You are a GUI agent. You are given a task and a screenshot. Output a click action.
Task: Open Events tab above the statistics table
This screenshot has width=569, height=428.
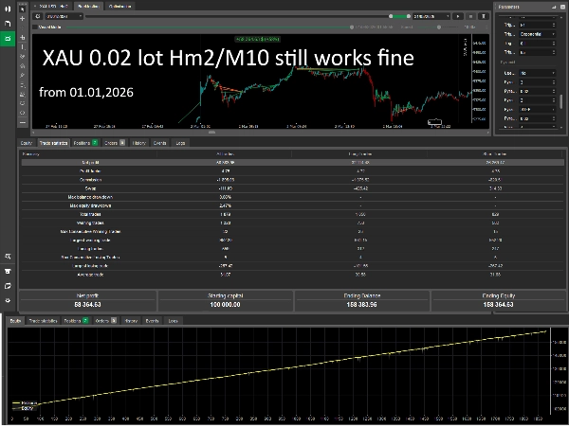coord(159,143)
